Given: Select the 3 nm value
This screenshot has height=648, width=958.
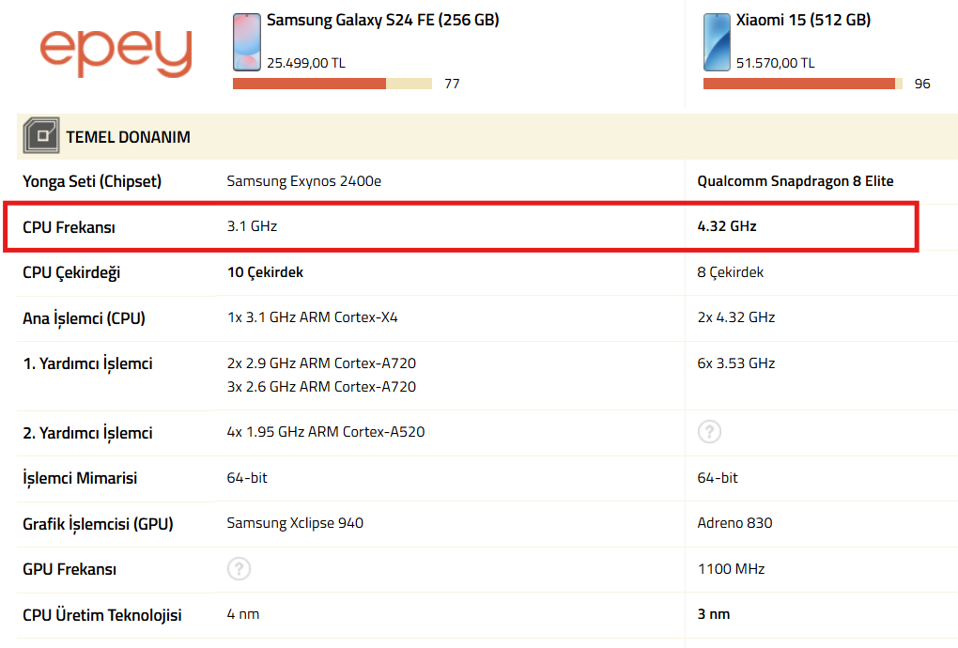Looking at the screenshot, I should 714,614.
